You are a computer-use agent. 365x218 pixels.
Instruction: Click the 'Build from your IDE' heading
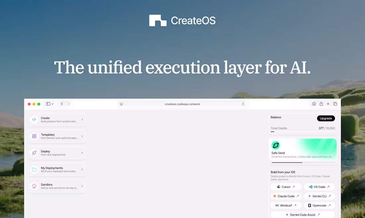pyautogui.click(x=283, y=172)
